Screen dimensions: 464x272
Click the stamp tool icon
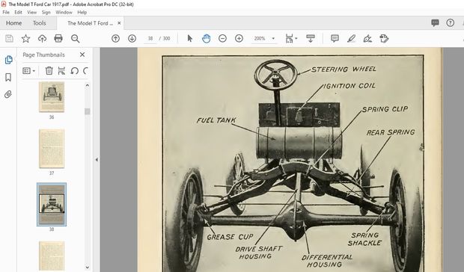[384, 38]
